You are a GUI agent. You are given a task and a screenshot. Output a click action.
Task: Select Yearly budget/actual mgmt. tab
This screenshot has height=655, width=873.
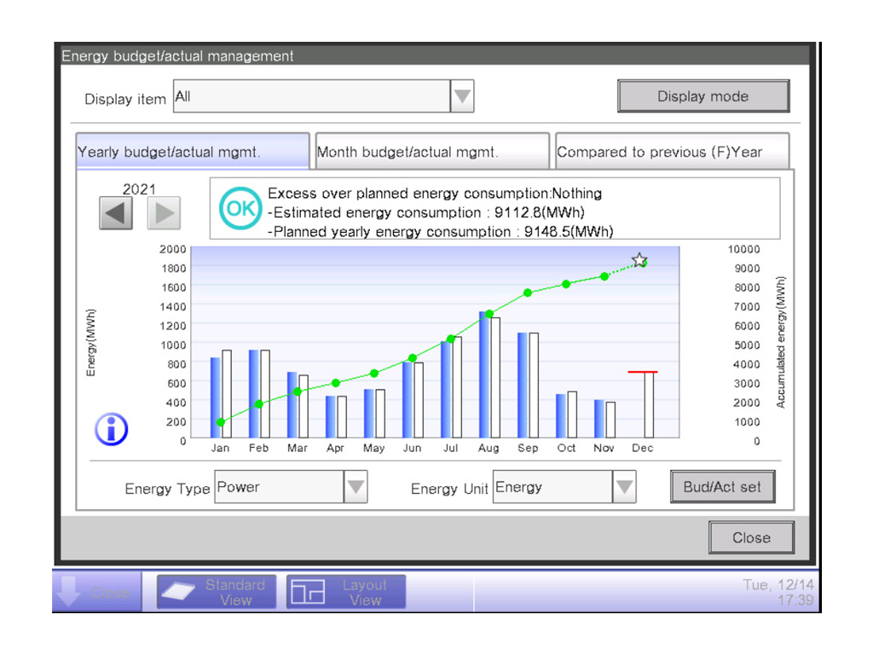192,153
